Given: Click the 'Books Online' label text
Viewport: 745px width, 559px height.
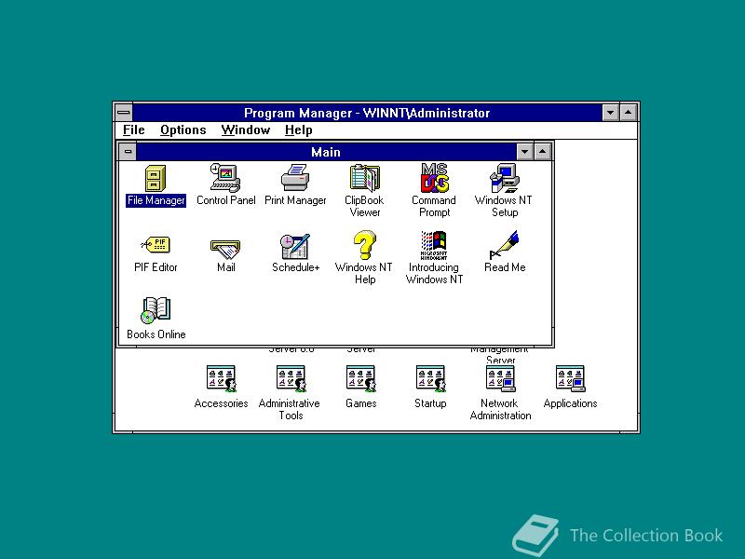Looking at the screenshot, I should pyautogui.click(x=156, y=334).
